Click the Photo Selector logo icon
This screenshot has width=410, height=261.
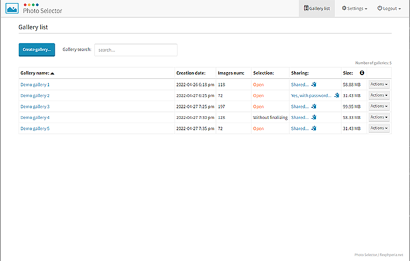[x=12, y=9]
